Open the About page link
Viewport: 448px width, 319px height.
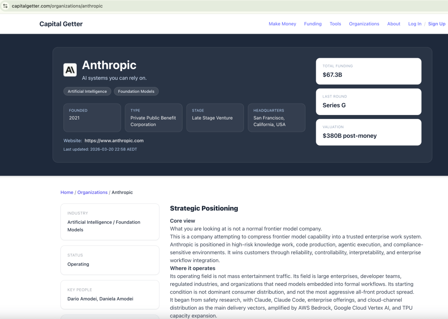(x=394, y=24)
